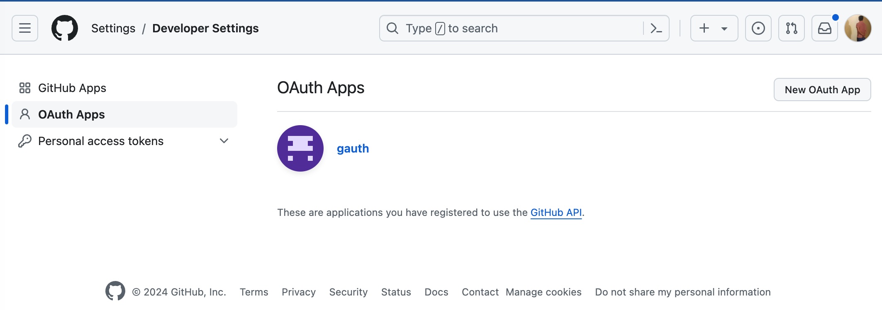Click Developer Settings breadcrumb
Screen dimensions: 882x310
205,28
